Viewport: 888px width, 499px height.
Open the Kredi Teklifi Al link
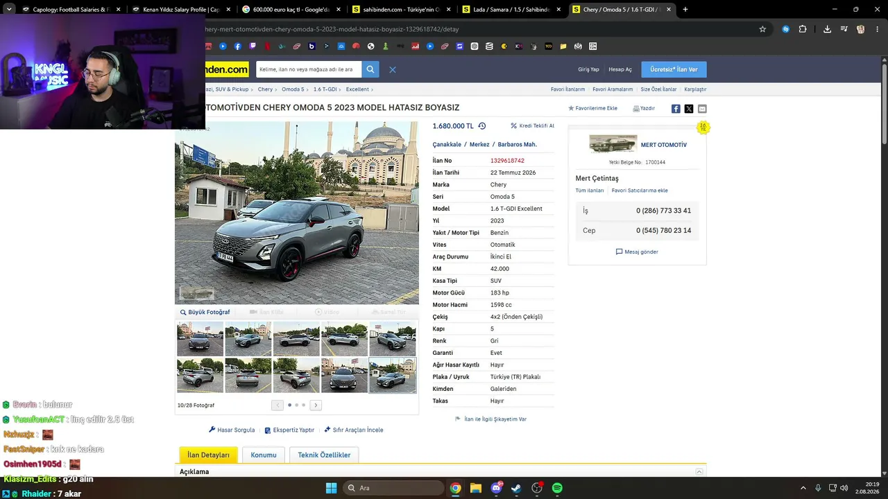click(533, 126)
